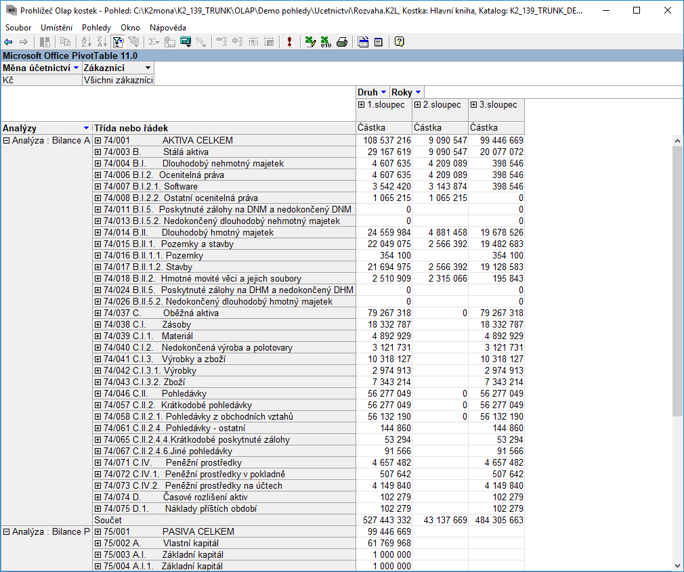Open the Analýzy row field dropdown

click(86, 128)
